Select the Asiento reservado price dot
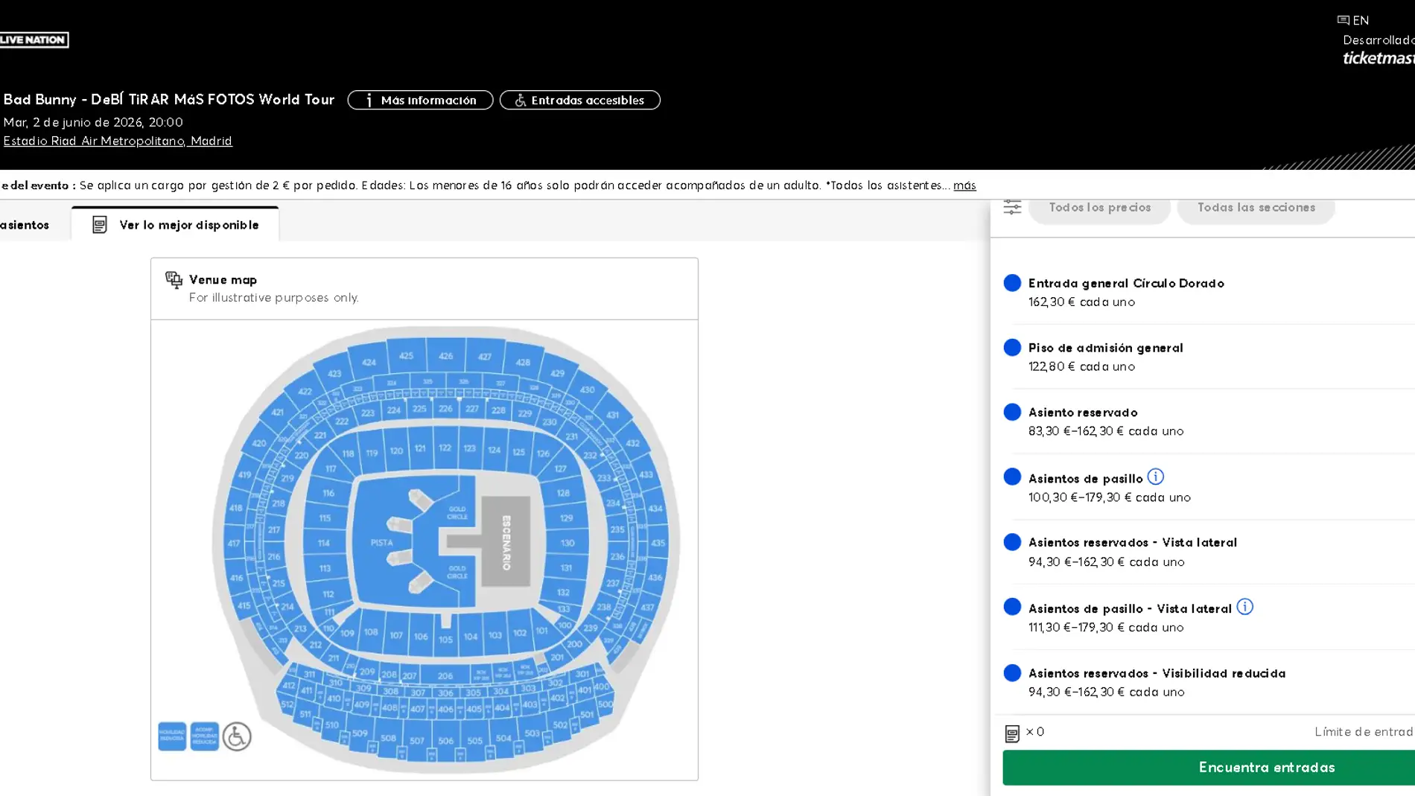 [1011, 411]
